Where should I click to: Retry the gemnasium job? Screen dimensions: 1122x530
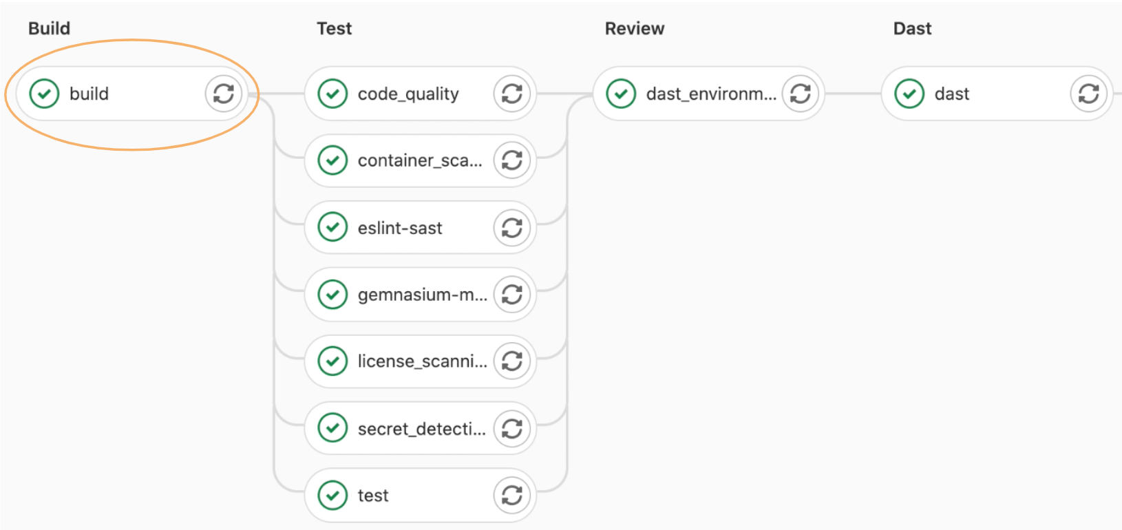point(512,295)
